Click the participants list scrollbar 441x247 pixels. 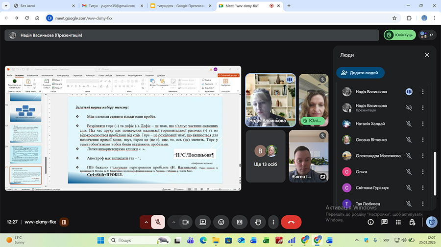pyautogui.click(x=435, y=171)
